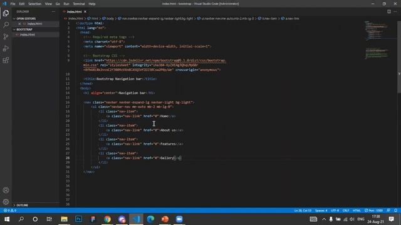Open the Terminal menu

click(79, 4)
